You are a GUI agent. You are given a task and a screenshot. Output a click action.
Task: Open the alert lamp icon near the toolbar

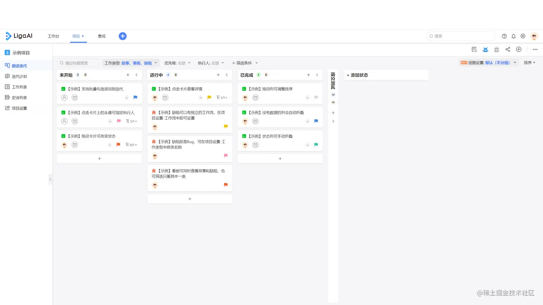[496, 49]
